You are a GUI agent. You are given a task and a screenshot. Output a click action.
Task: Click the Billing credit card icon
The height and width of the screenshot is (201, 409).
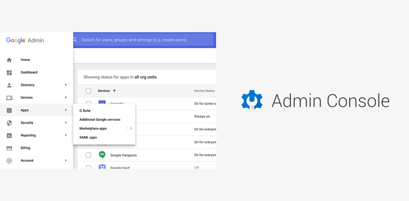coord(9,148)
